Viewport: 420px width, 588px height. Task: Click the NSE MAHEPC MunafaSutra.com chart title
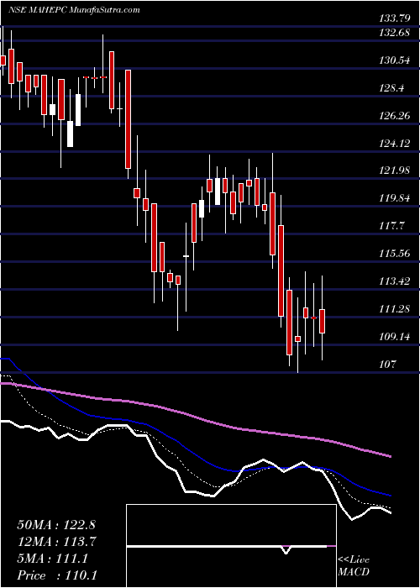click(x=74, y=9)
